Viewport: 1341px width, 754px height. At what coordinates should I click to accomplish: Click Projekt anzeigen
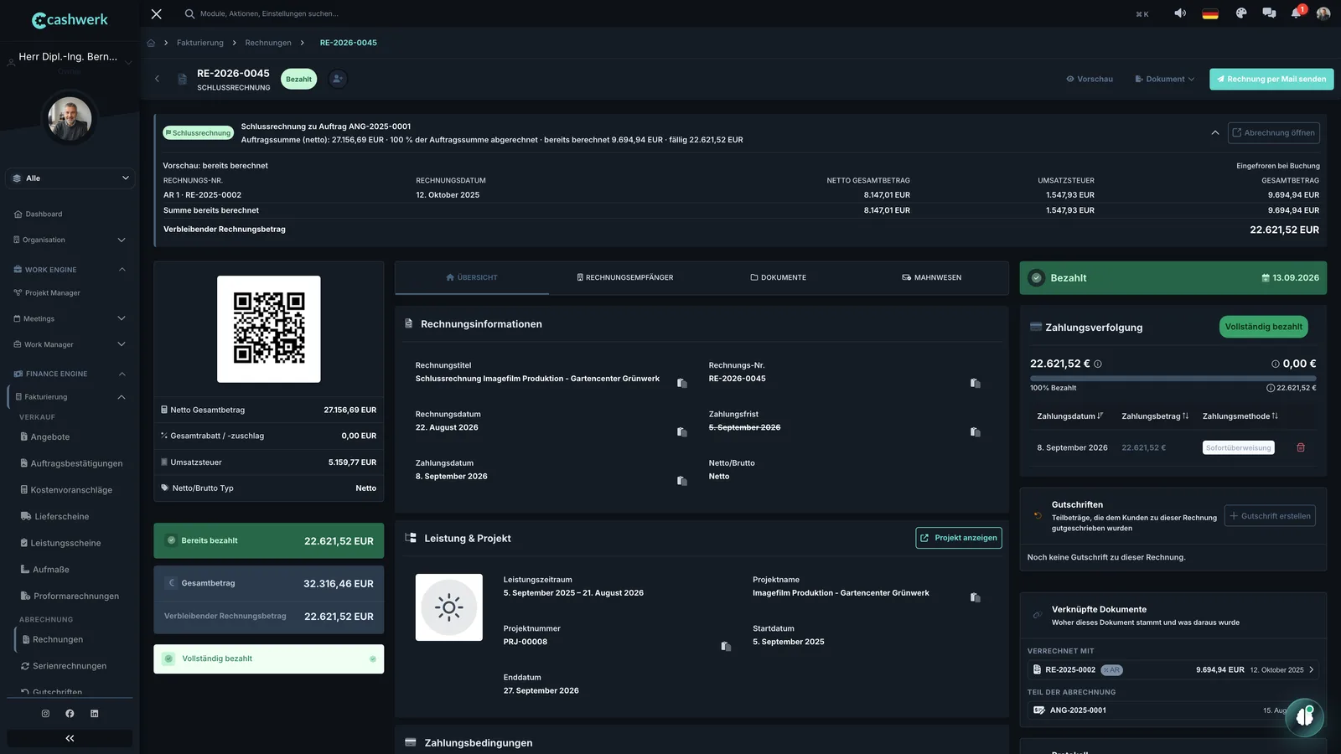959,538
